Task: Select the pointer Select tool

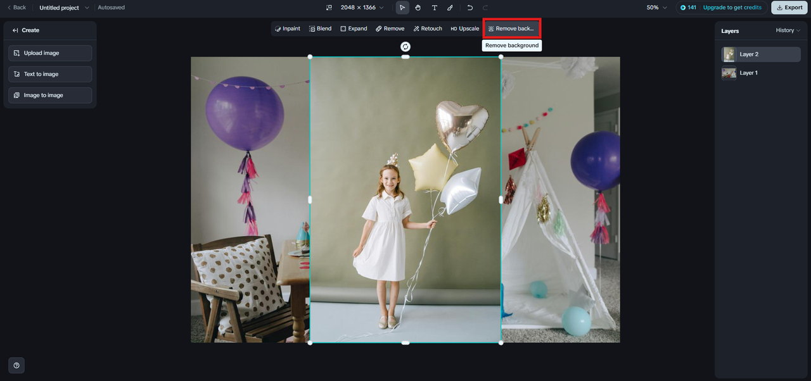Action: point(402,8)
